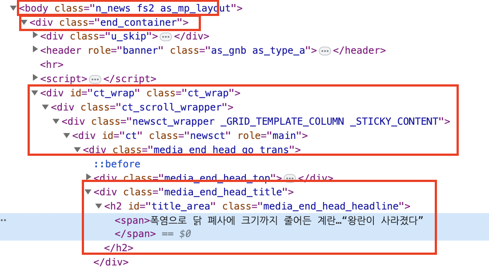Open actions dots beside selected span row

(3, 220)
